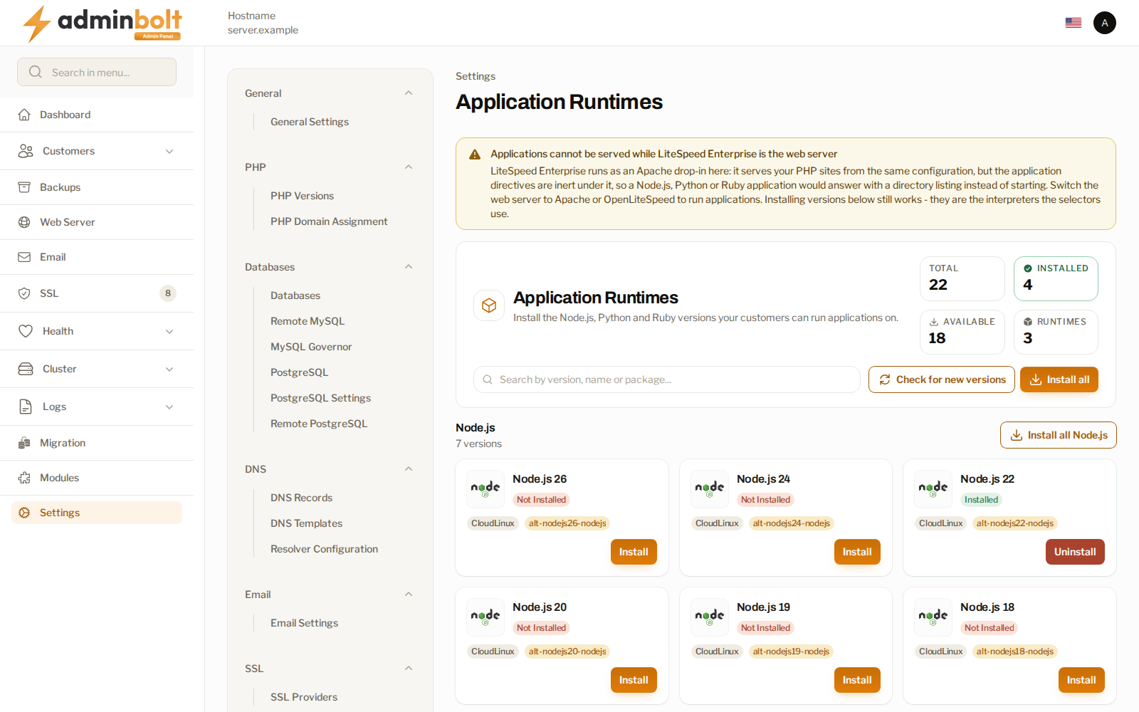Collapse the Email settings section

point(409,595)
